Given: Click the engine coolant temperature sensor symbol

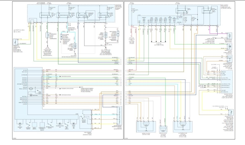Looking at the screenshot, I should (x=231, y=112).
